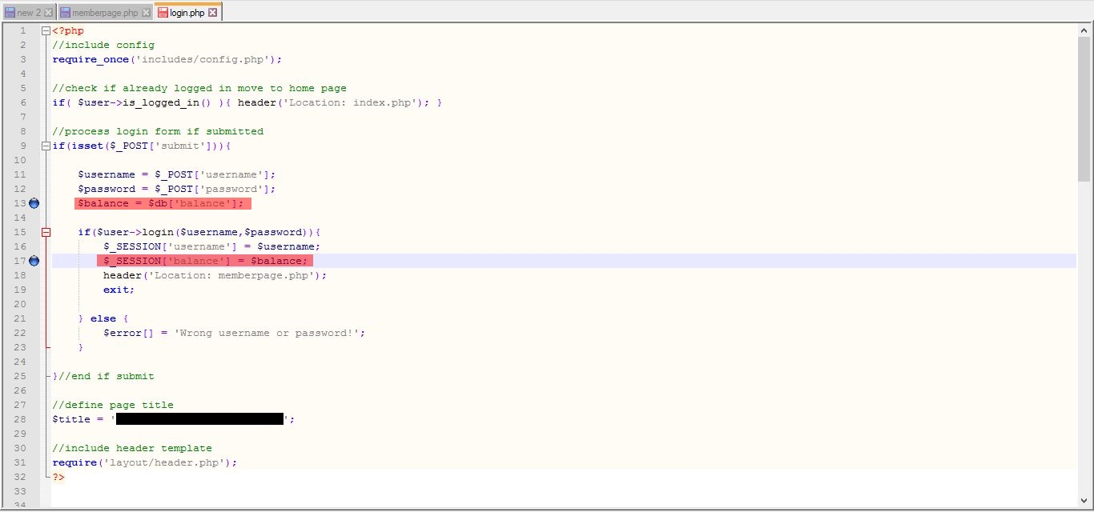Switch to the memberpage.php tab

pos(104,13)
